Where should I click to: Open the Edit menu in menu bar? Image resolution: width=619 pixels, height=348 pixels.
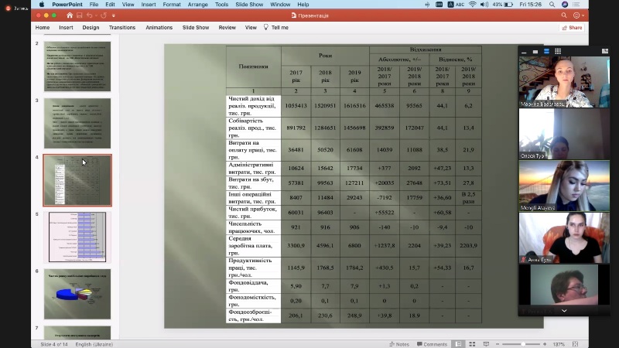pyautogui.click(x=110, y=5)
